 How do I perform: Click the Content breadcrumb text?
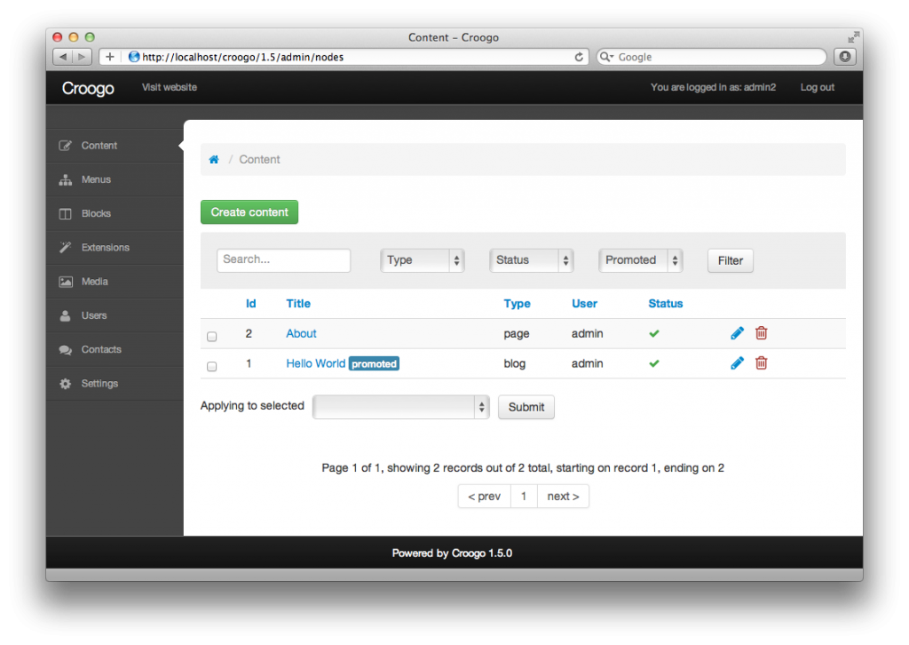pyautogui.click(x=260, y=160)
